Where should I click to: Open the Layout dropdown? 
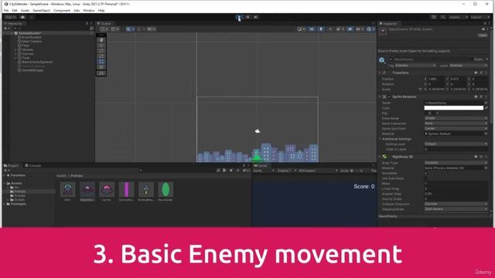click(480, 17)
